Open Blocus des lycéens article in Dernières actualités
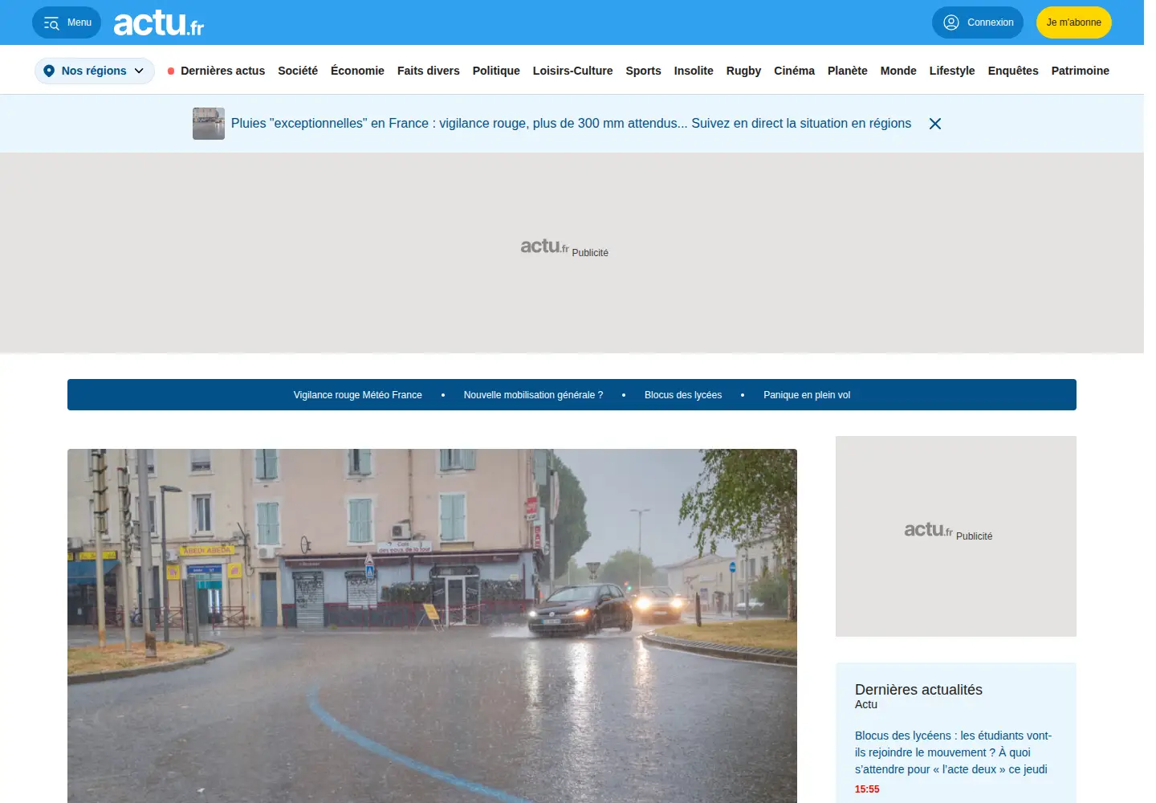1156x803 pixels. [953, 752]
